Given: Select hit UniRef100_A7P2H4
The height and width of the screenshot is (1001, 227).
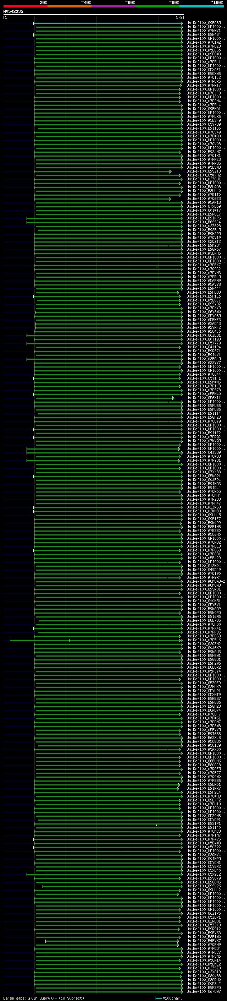Looking at the screenshot, I should (204, 101).
